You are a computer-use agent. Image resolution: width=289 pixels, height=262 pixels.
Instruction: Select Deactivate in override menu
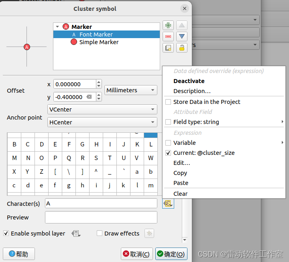189,81
